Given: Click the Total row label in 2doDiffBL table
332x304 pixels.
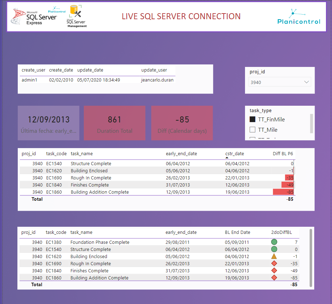Looking at the screenshot, I should point(37,284).
